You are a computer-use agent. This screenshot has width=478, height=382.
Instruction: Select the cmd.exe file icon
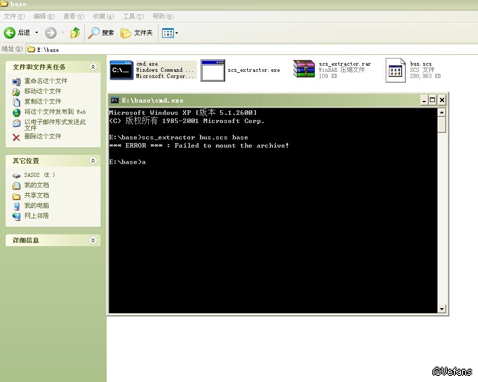click(122, 70)
